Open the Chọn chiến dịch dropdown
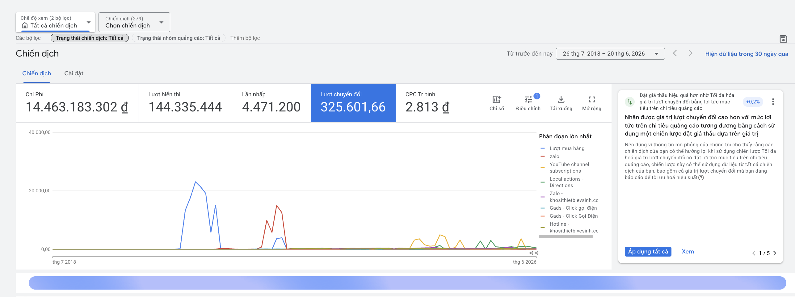Image resolution: width=795 pixels, height=297 pixels. click(x=134, y=22)
